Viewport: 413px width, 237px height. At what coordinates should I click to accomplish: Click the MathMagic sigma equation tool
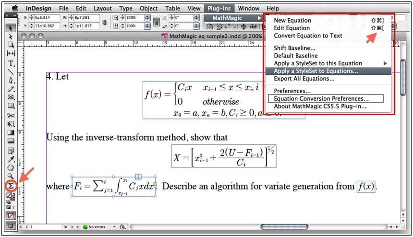click(x=11, y=186)
